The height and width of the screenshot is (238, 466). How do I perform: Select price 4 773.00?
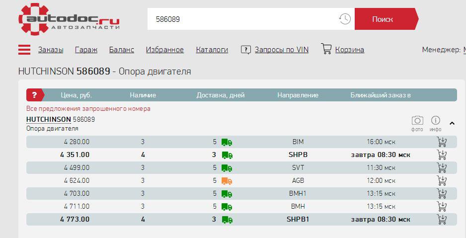coord(75,219)
